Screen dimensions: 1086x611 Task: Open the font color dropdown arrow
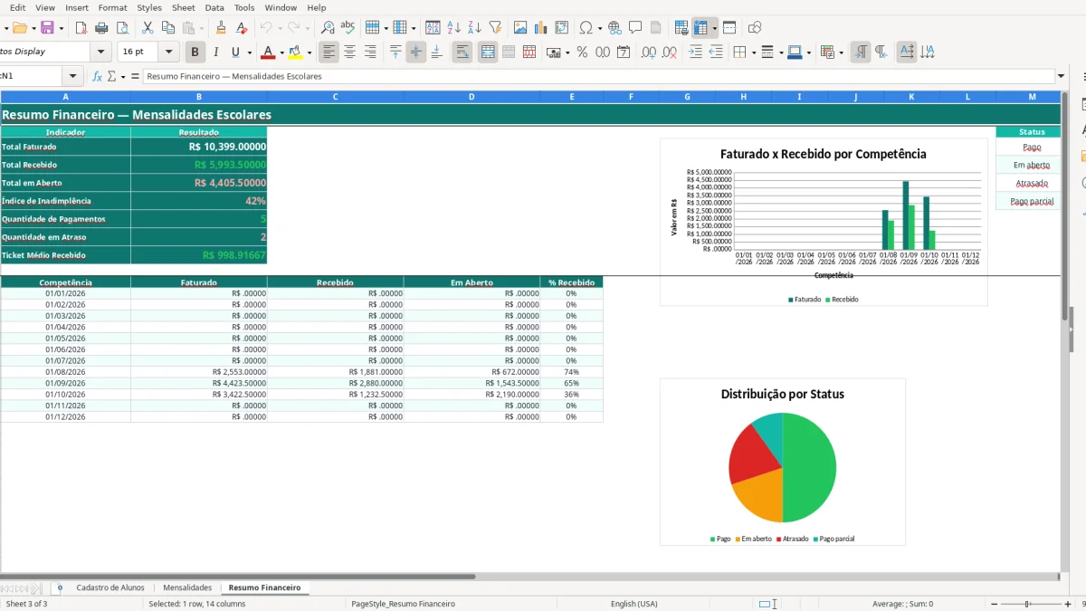(x=281, y=53)
